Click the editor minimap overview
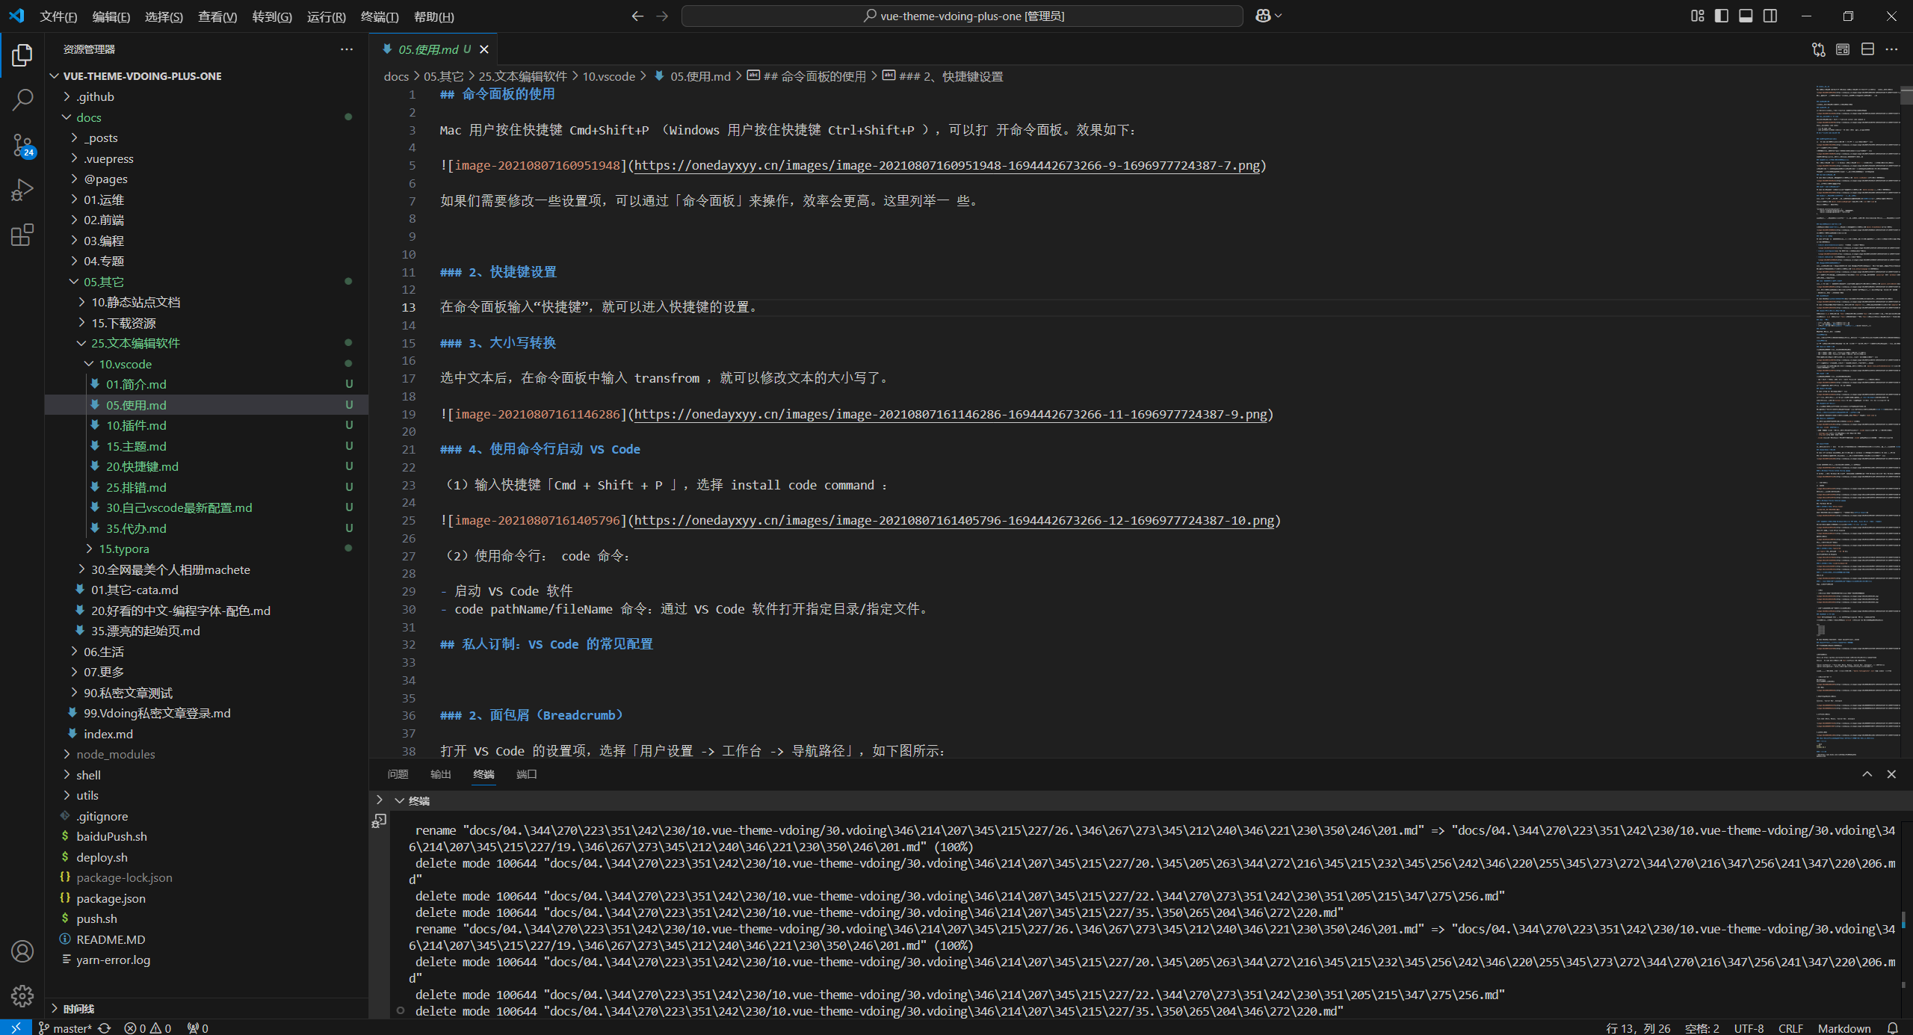This screenshot has width=1913, height=1035. click(1858, 421)
